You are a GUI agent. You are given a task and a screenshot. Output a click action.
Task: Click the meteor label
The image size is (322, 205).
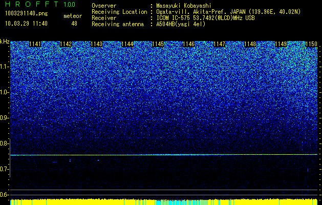click(x=73, y=16)
